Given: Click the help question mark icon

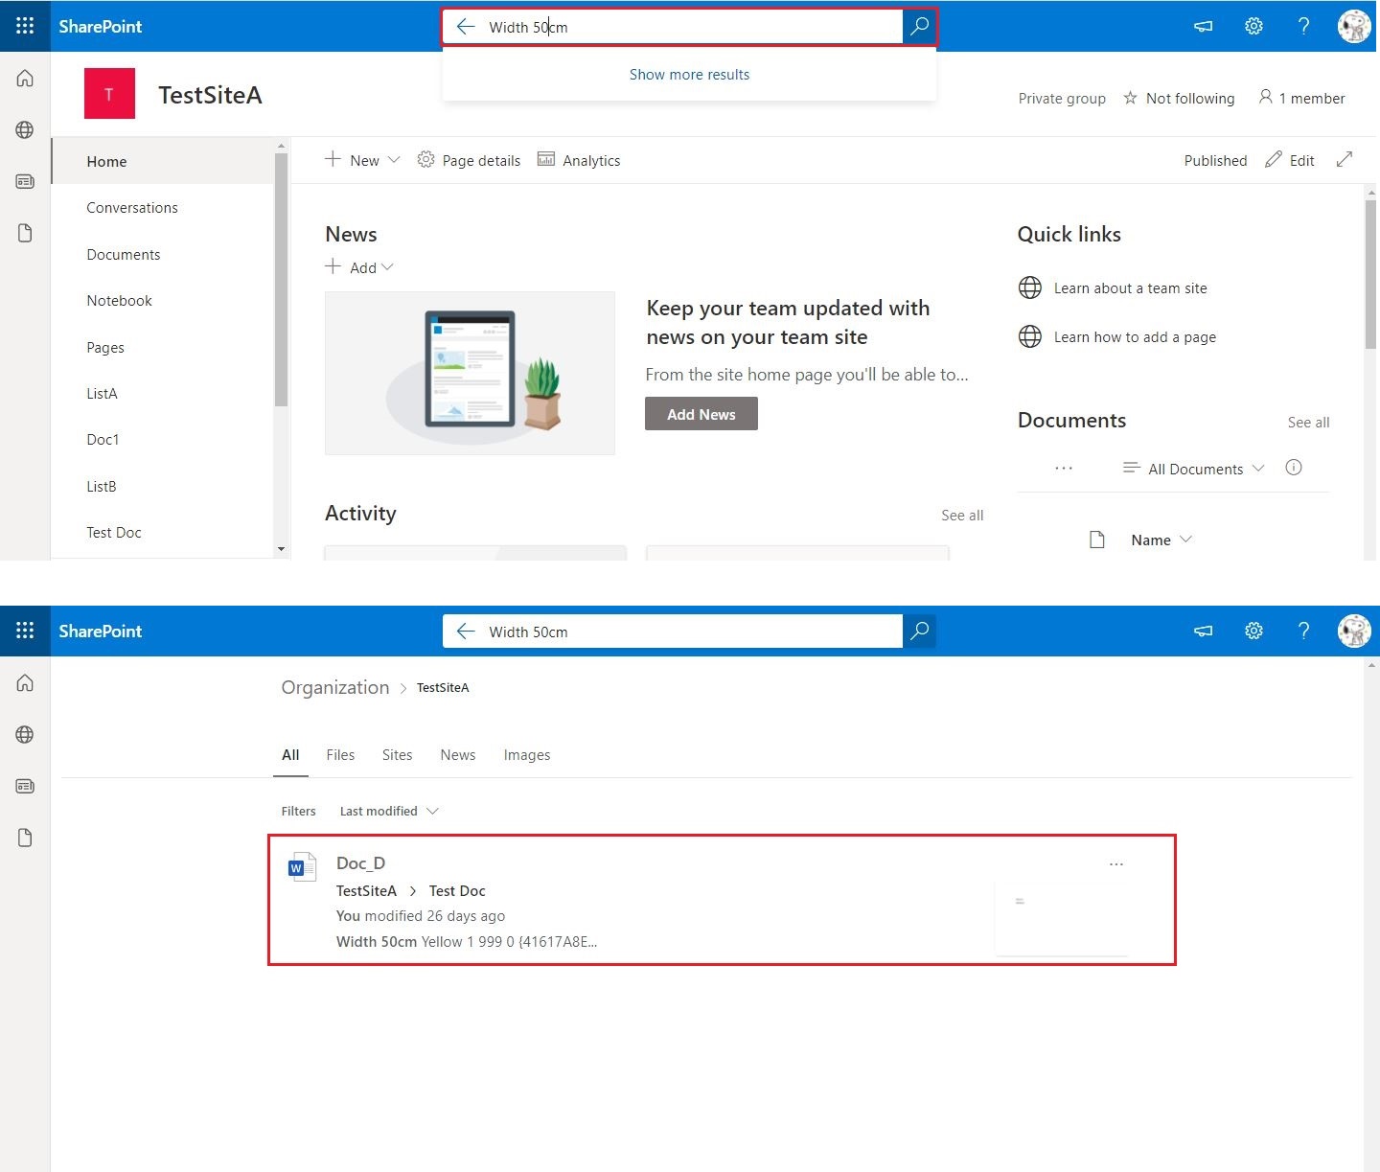Looking at the screenshot, I should tap(1303, 26).
